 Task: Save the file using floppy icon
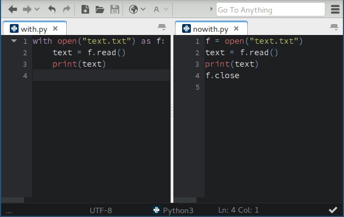pos(115,9)
